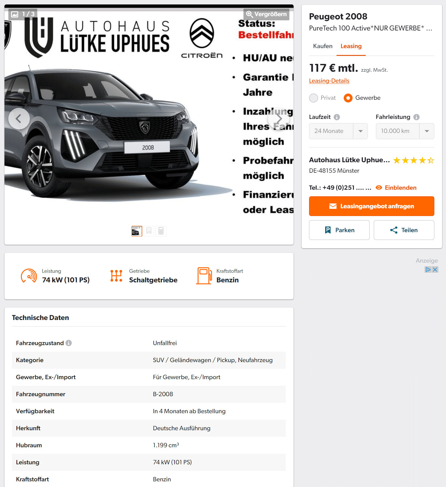Open the Leasing-Details link
This screenshot has height=487, width=446.
[x=329, y=81]
